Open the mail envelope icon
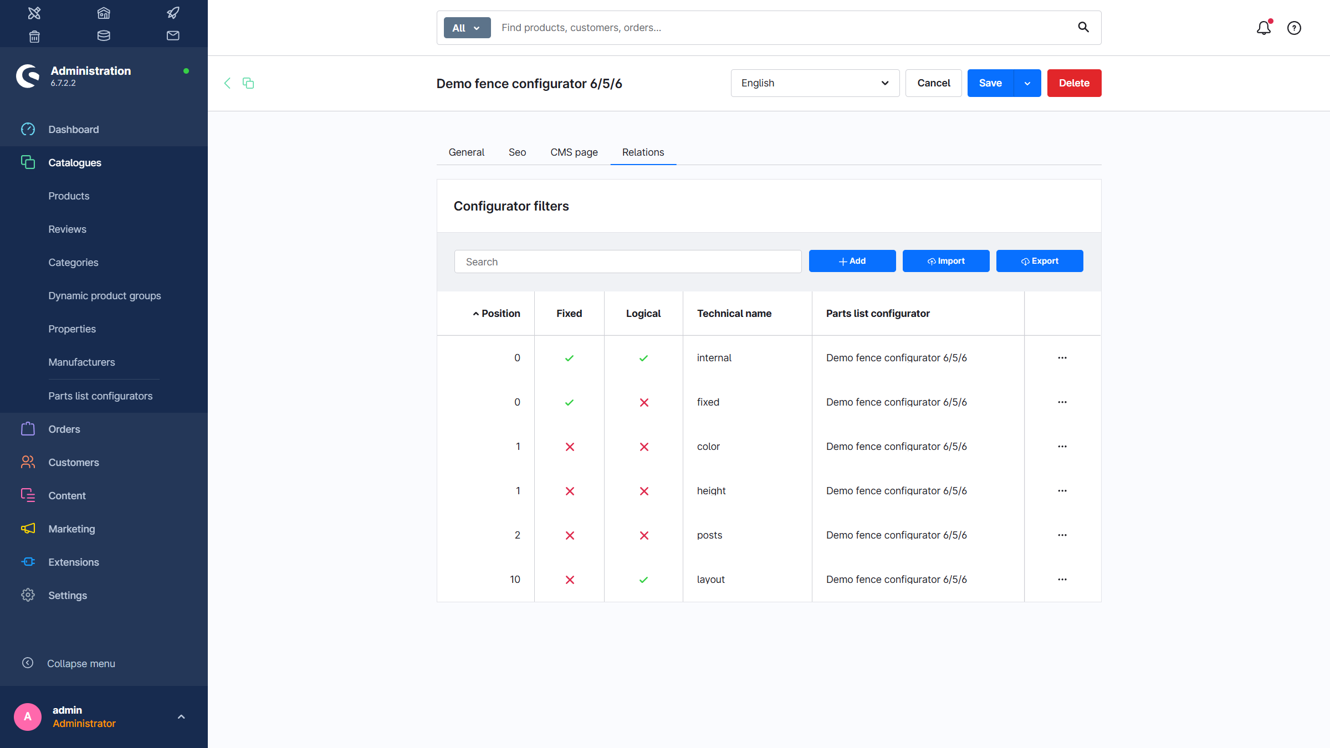1330x748 pixels. 173,36
